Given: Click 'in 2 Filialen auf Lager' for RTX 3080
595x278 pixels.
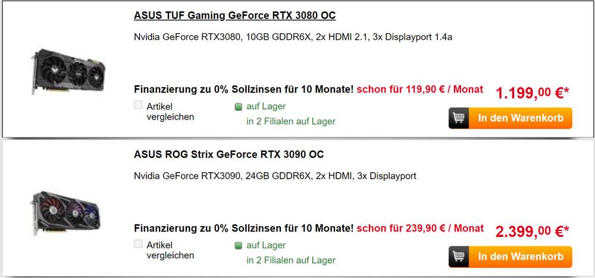Looking at the screenshot, I should click(x=291, y=121).
